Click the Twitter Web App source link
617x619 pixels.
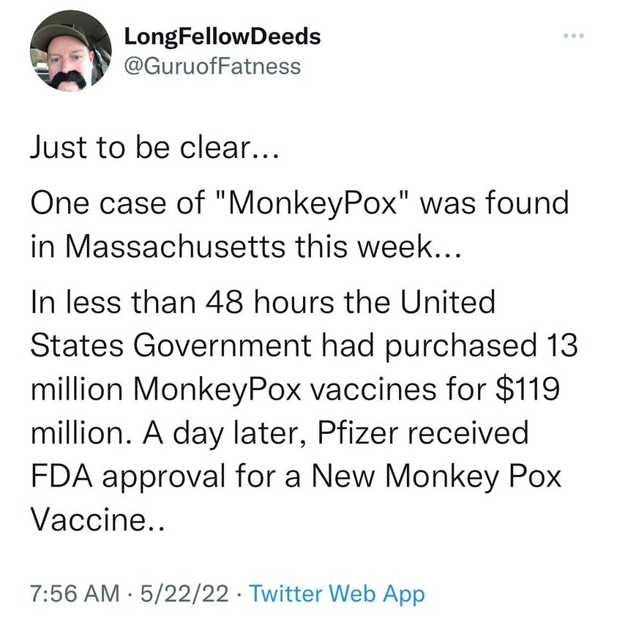pos(336,593)
